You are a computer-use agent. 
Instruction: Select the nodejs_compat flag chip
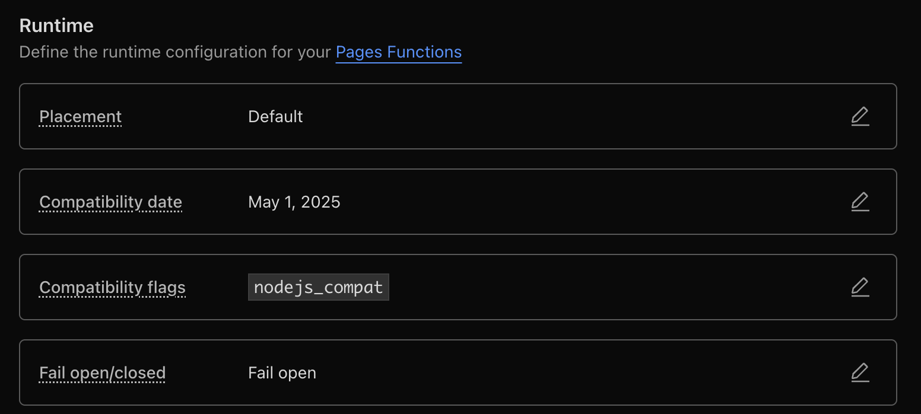[x=318, y=287]
